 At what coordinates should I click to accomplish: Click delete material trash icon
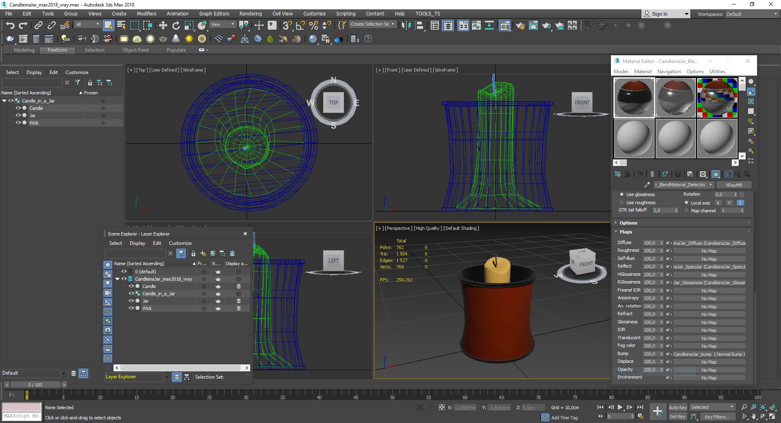click(652, 174)
